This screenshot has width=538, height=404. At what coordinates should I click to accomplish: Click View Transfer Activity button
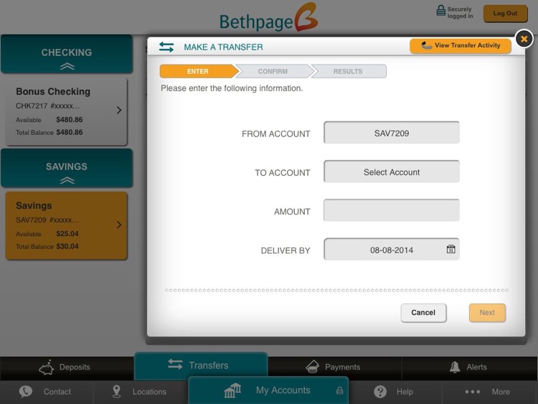click(461, 46)
